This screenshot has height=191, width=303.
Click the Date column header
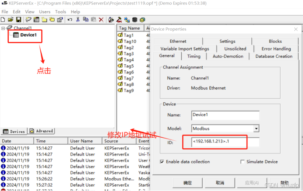pos(17,141)
